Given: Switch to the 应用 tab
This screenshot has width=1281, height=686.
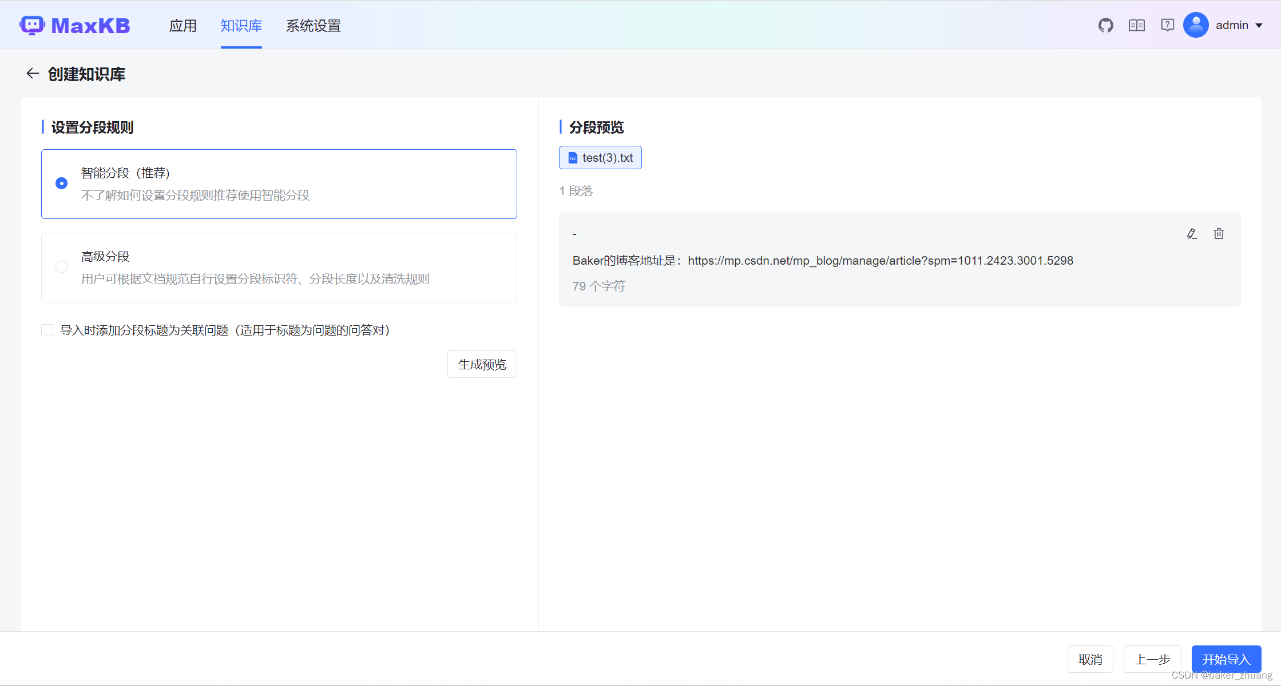Looking at the screenshot, I should 183,26.
